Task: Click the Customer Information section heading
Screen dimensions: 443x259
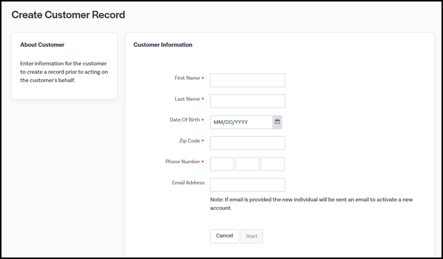Action: coord(163,45)
